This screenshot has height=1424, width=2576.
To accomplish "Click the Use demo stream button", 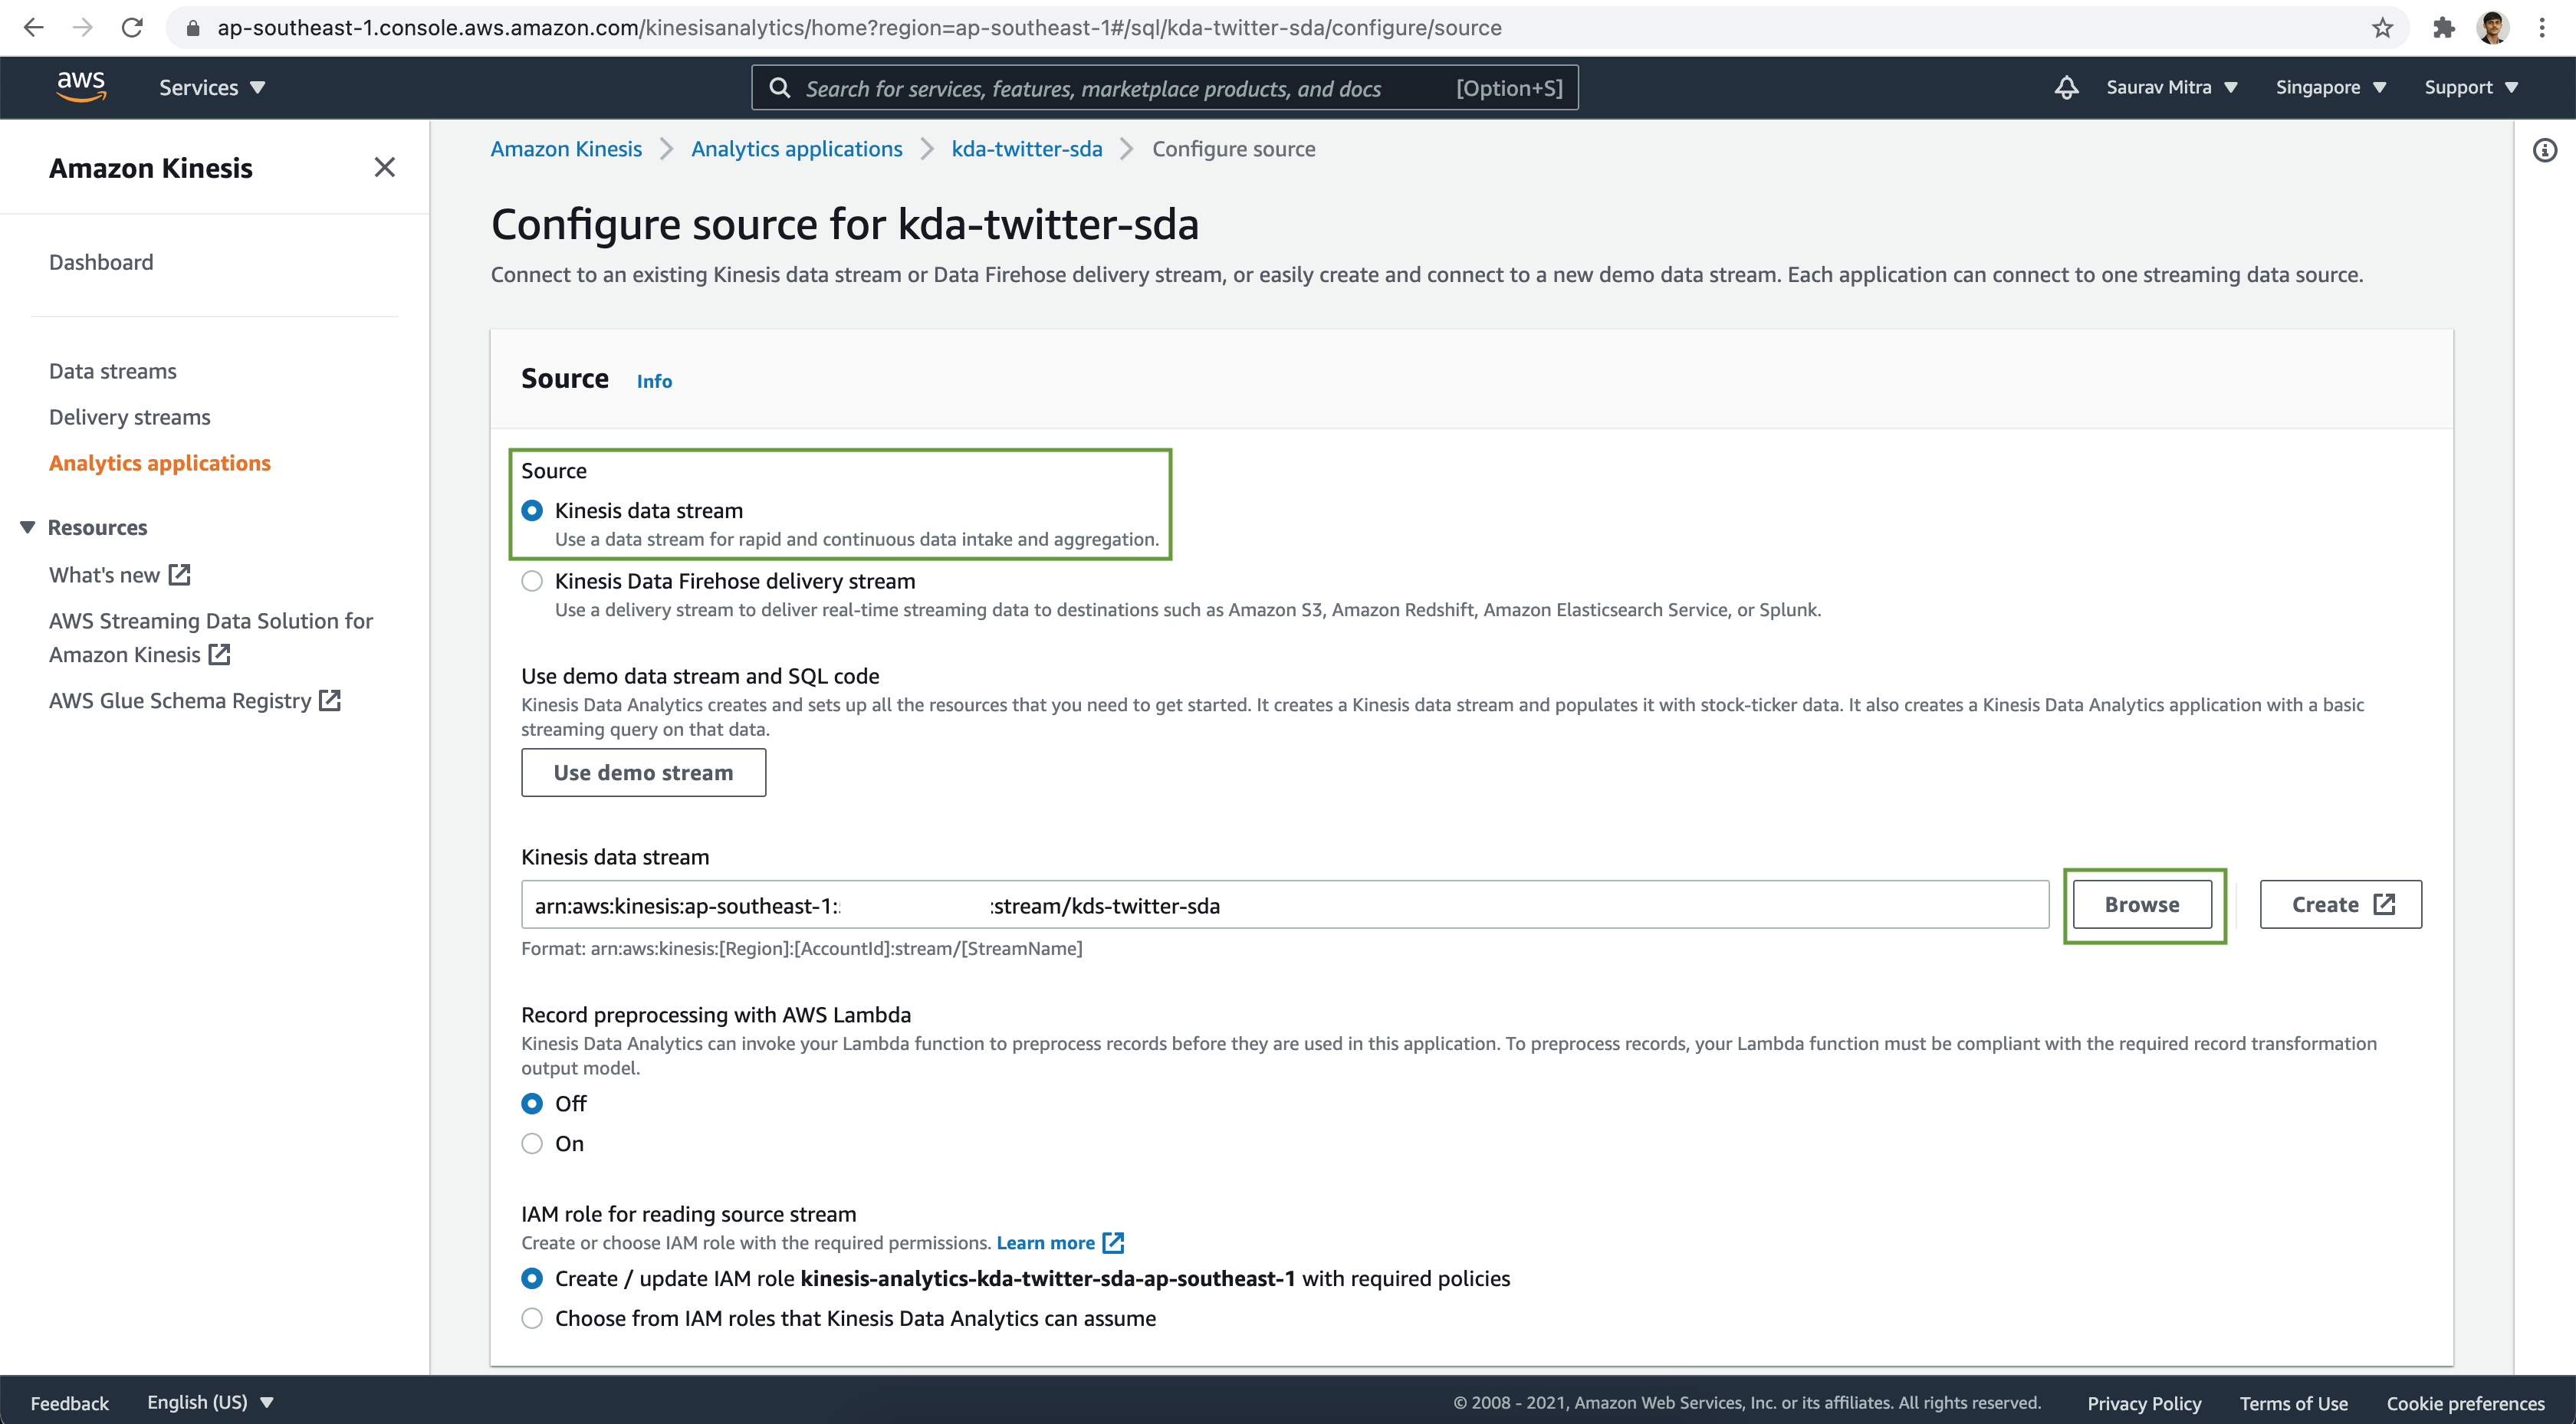I will [x=644, y=772].
